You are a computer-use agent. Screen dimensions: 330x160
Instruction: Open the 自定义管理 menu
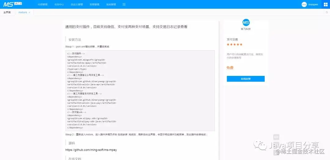77,4
